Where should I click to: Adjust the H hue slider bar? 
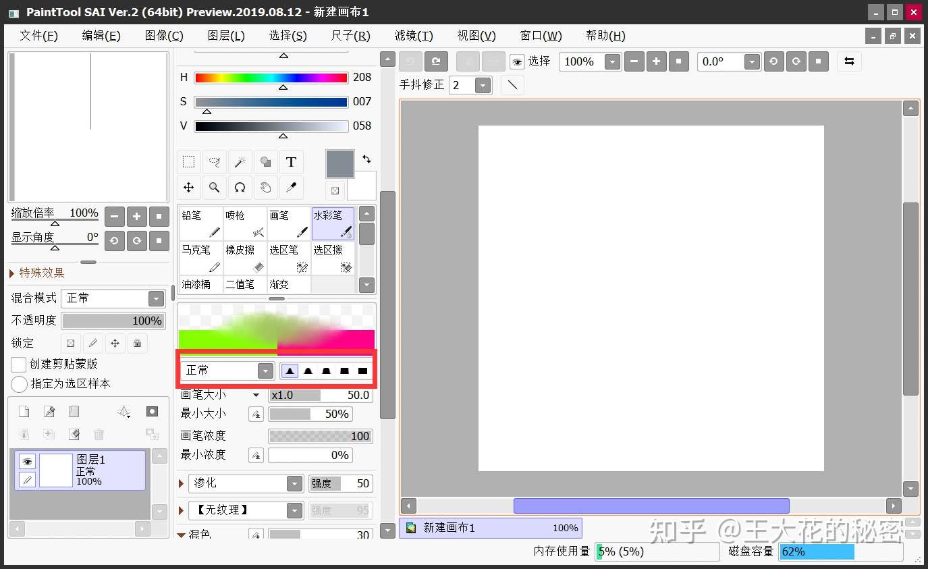(x=271, y=78)
